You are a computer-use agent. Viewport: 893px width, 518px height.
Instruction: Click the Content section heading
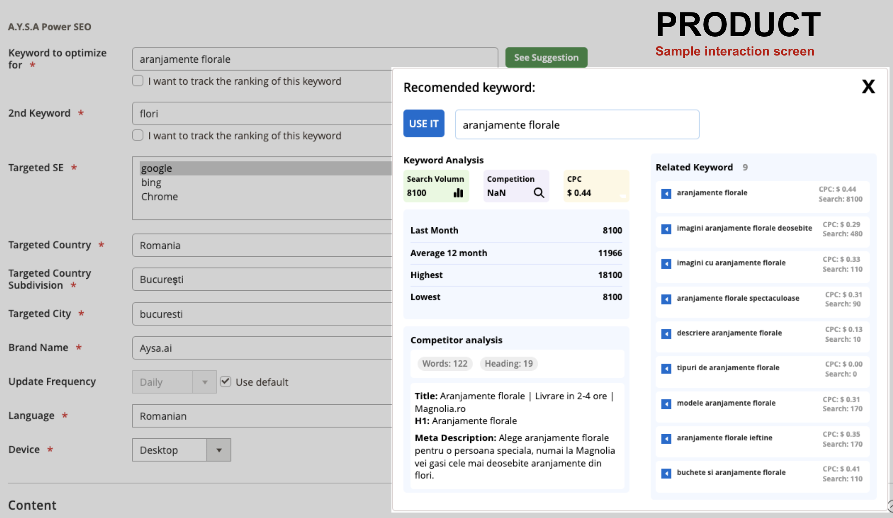point(32,505)
